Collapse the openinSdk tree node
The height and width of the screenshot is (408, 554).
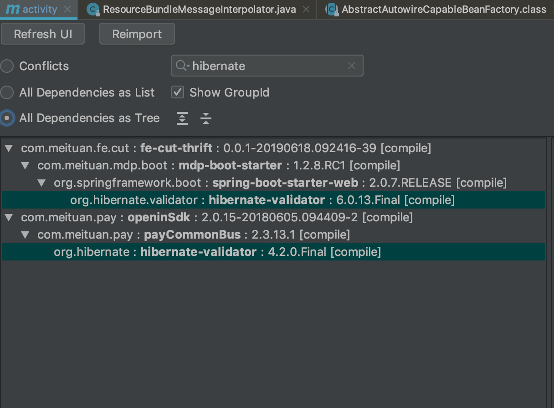click(9, 217)
